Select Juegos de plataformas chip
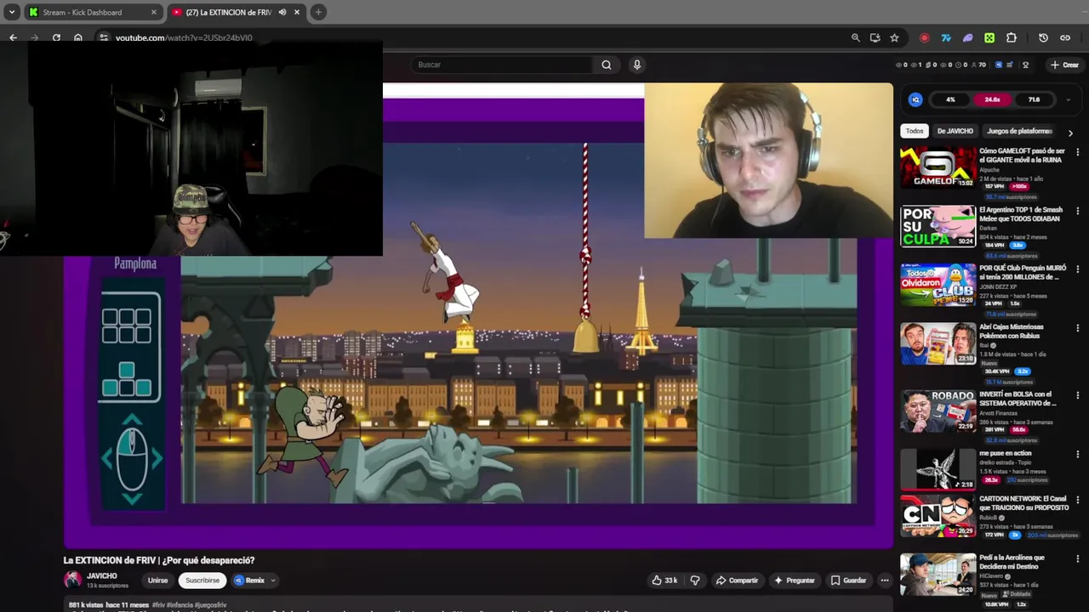The width and height of the screenshot is (1089, 612). [1019, 131]
